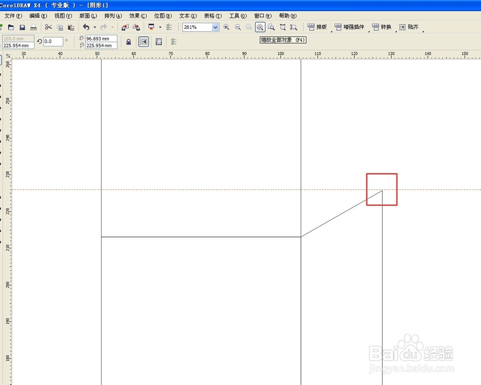481x385 pixels.
Task: Open the 效果 (Effects) menu
Action: [138, 16]
